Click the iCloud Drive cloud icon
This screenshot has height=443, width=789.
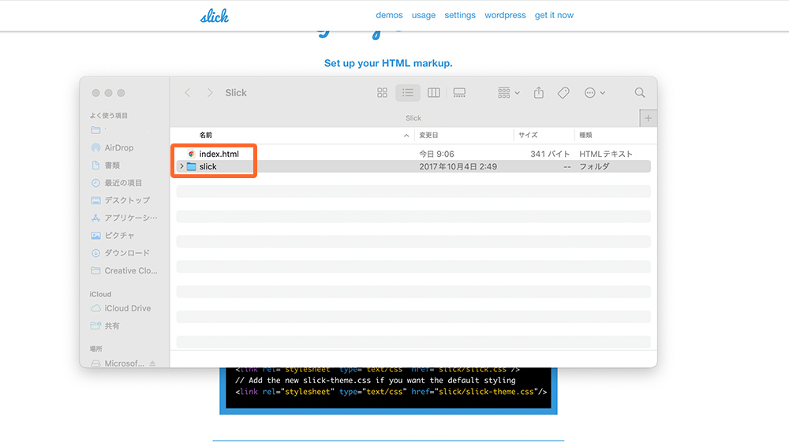[95, 308]
